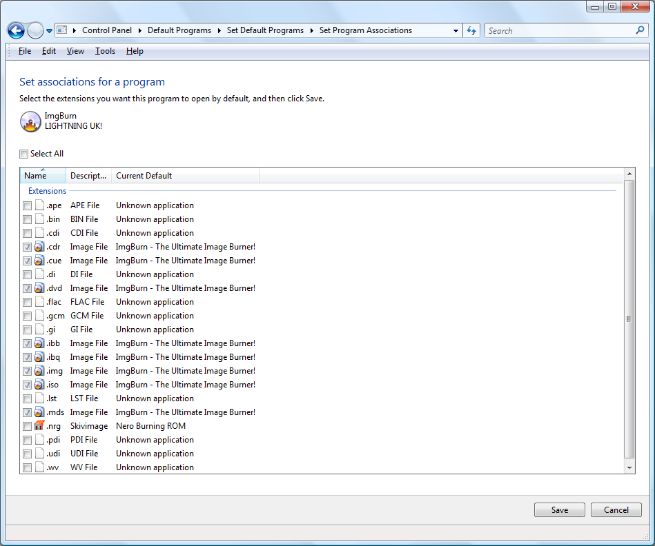Click the Save button
The width and height of the screenshot is (655, 546).
point(559,510)
